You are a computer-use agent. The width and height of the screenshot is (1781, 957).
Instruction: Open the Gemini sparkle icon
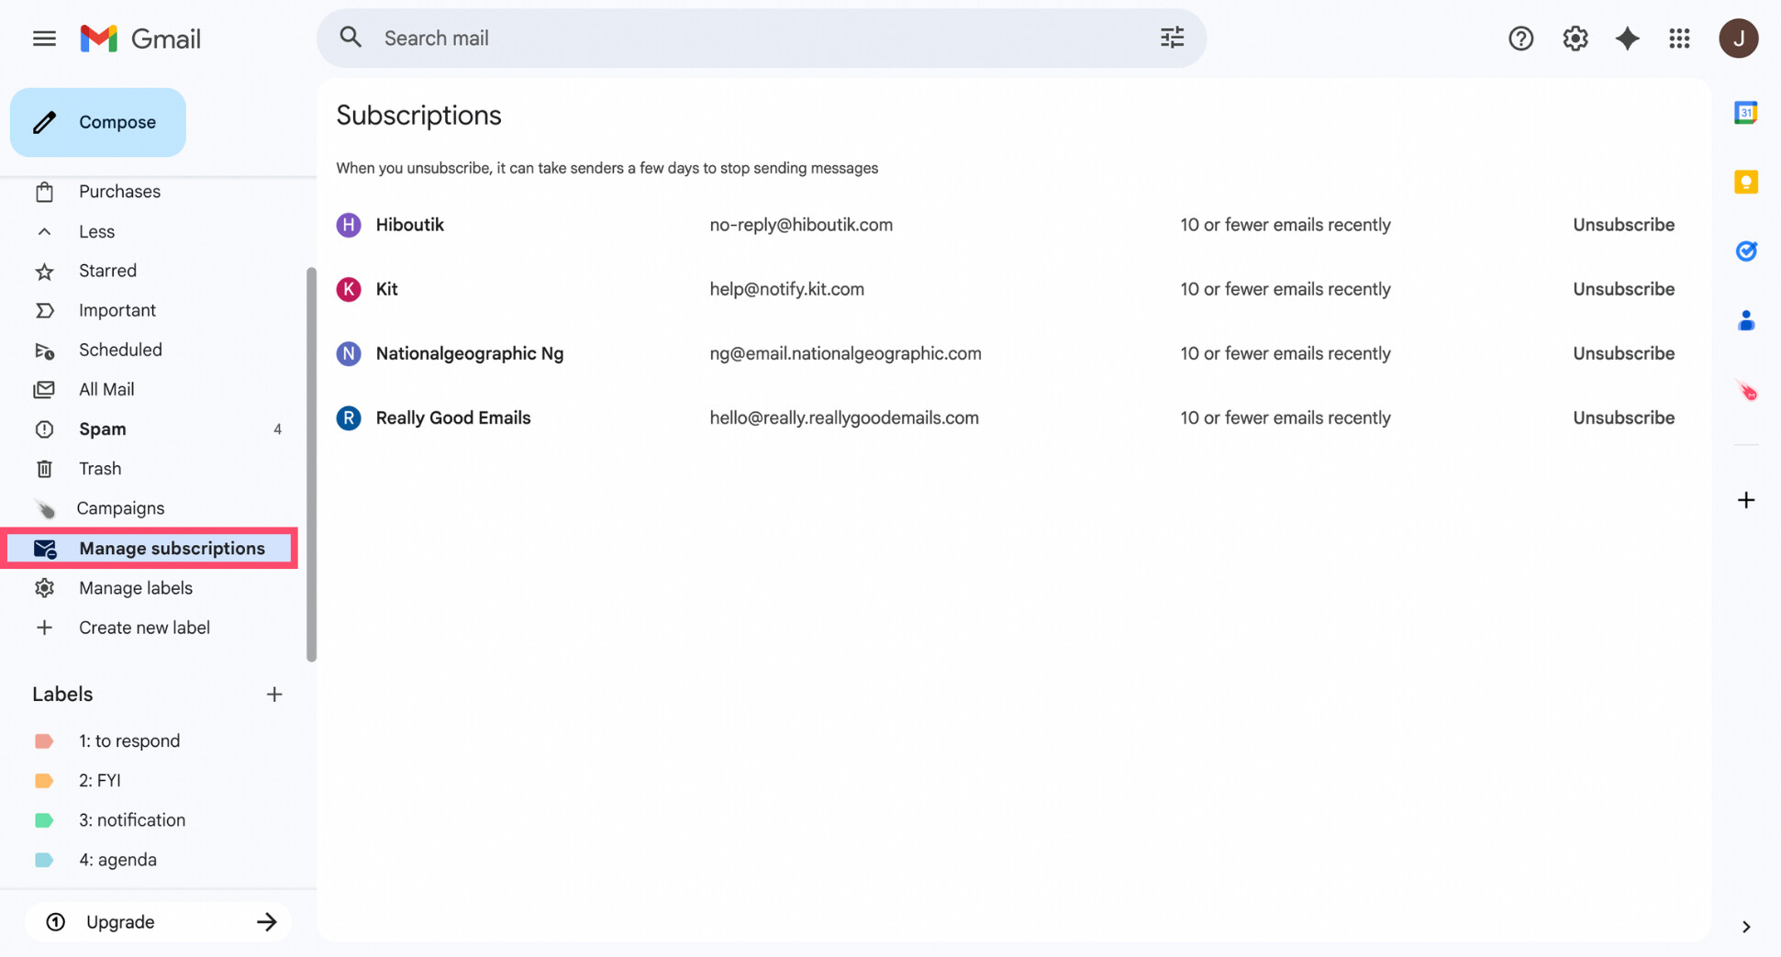click(1627, 38)
